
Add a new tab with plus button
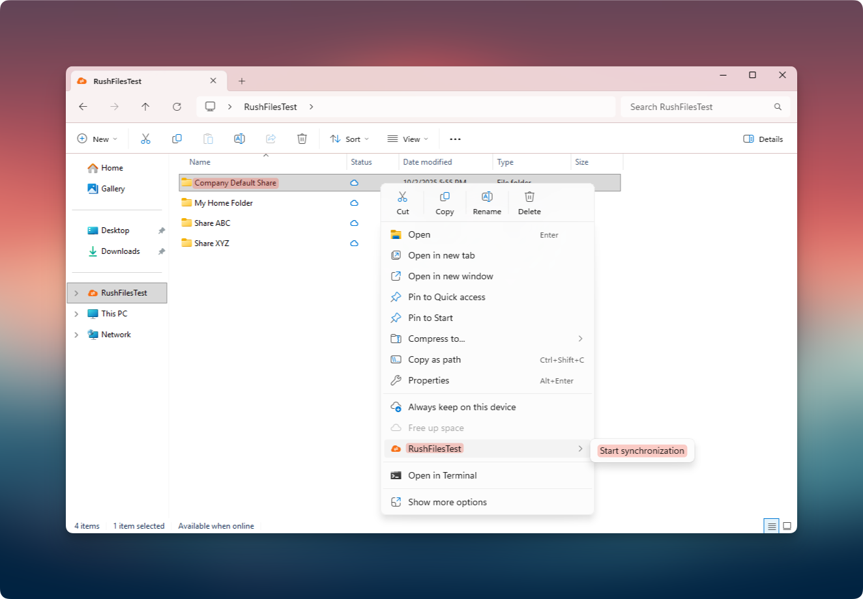[x=242, y=81]
